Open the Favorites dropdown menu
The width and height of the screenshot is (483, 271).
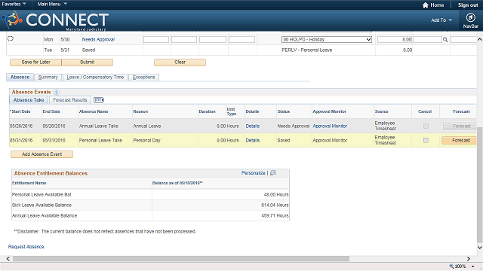coord(14,4)
